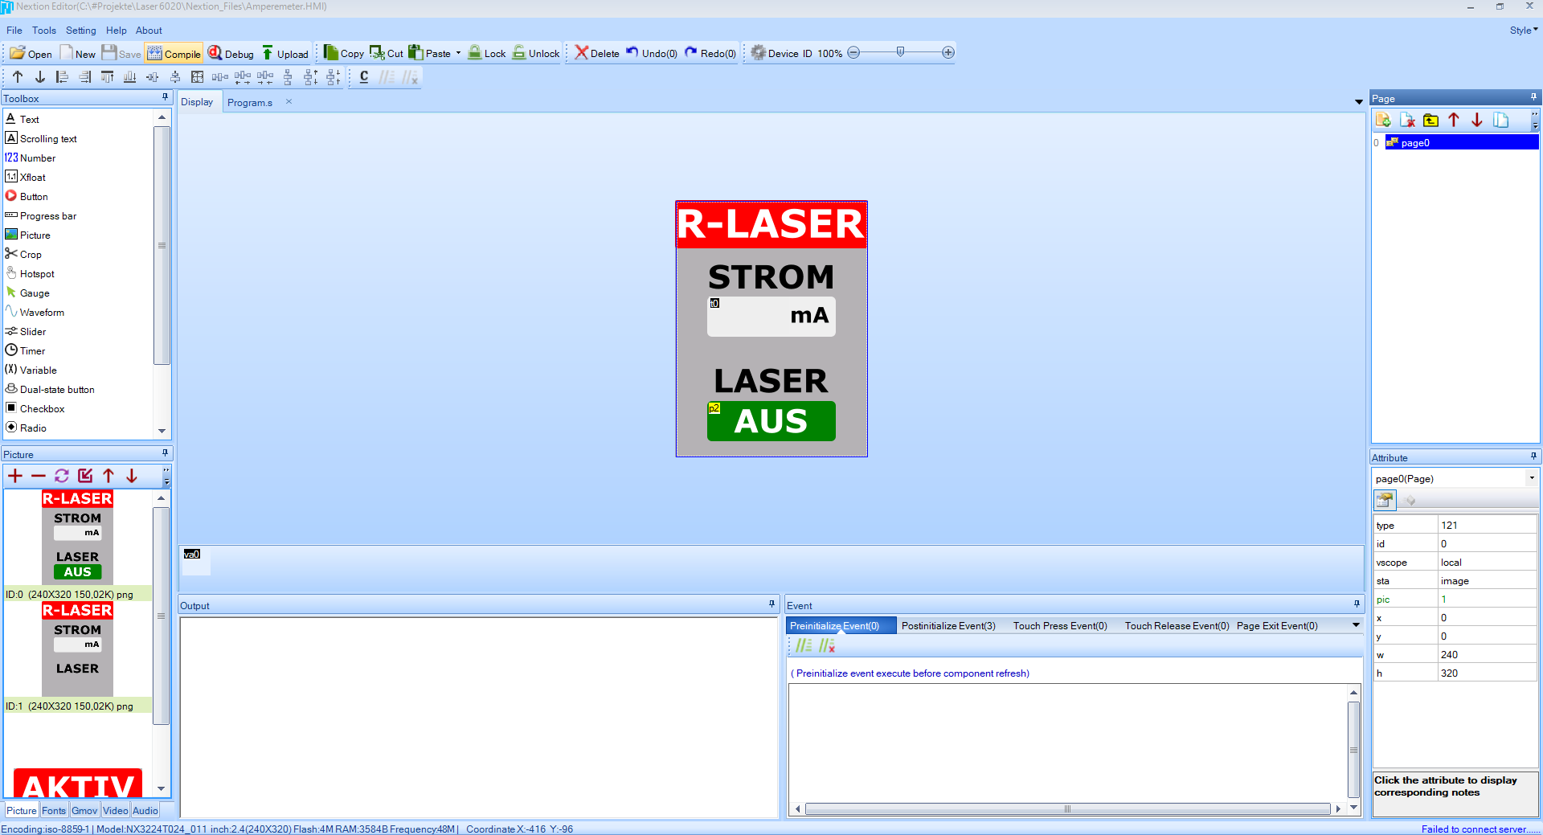Start the Debug simulator

[231, 54]
